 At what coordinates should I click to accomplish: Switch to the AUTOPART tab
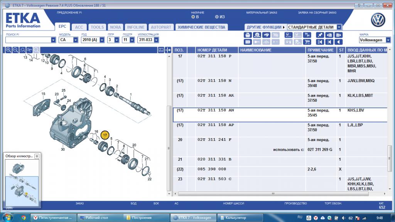tap(161, 27)
